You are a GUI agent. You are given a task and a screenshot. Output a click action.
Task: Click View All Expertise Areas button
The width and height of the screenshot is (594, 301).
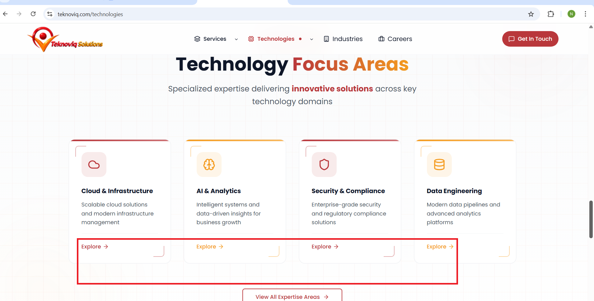coord(292,297)
